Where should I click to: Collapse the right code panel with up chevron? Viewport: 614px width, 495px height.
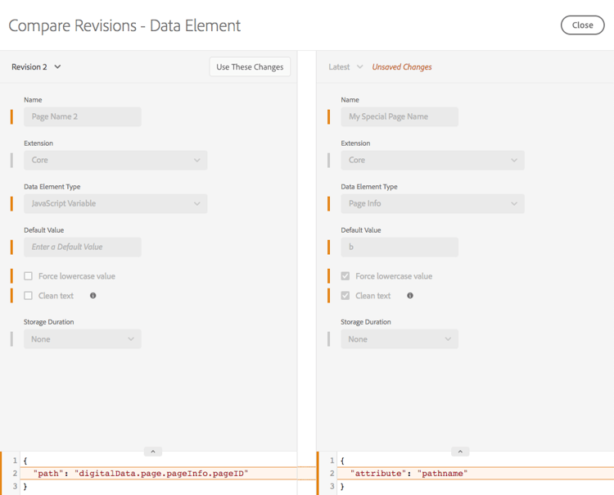click(x=460, y=452)
